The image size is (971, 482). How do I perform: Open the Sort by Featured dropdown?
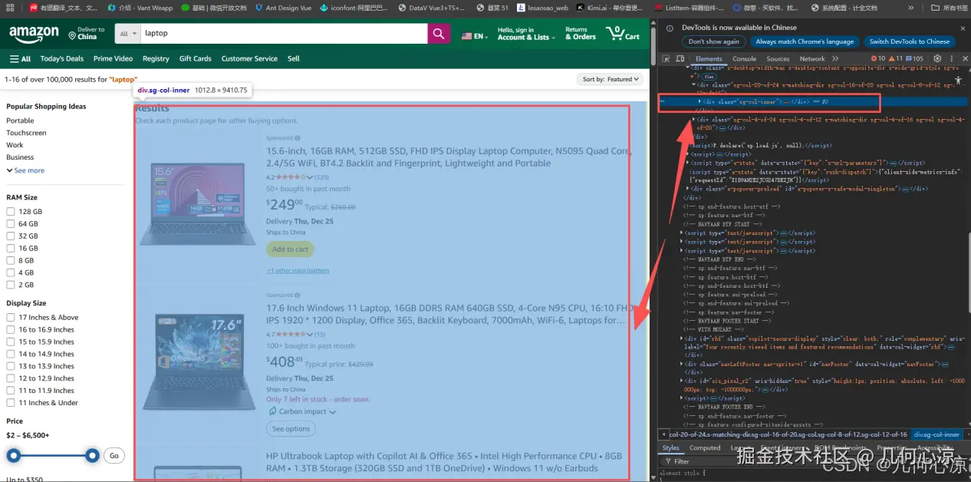611,79
